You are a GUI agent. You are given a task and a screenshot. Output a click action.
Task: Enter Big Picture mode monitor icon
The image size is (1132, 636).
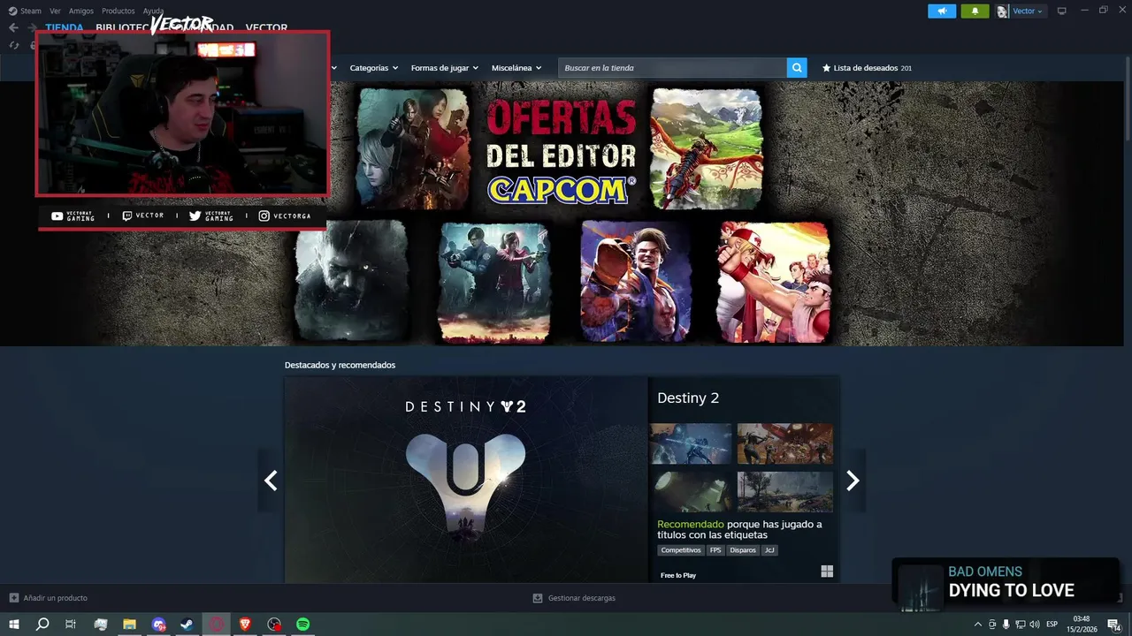pyautogui.click(x=1062, y=11)
